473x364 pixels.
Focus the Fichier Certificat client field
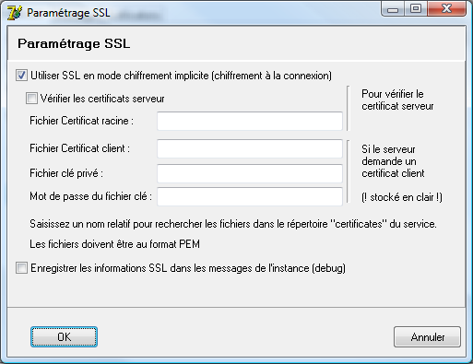pos(250,148)
